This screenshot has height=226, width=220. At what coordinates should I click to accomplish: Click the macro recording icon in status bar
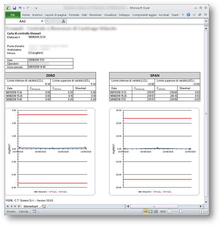[x=35, y=212]
